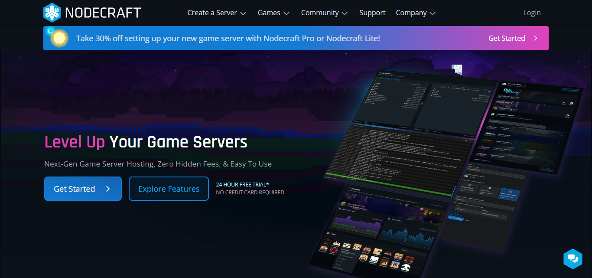
Task: Open the Games navigation item
Action: click(273, 13)
